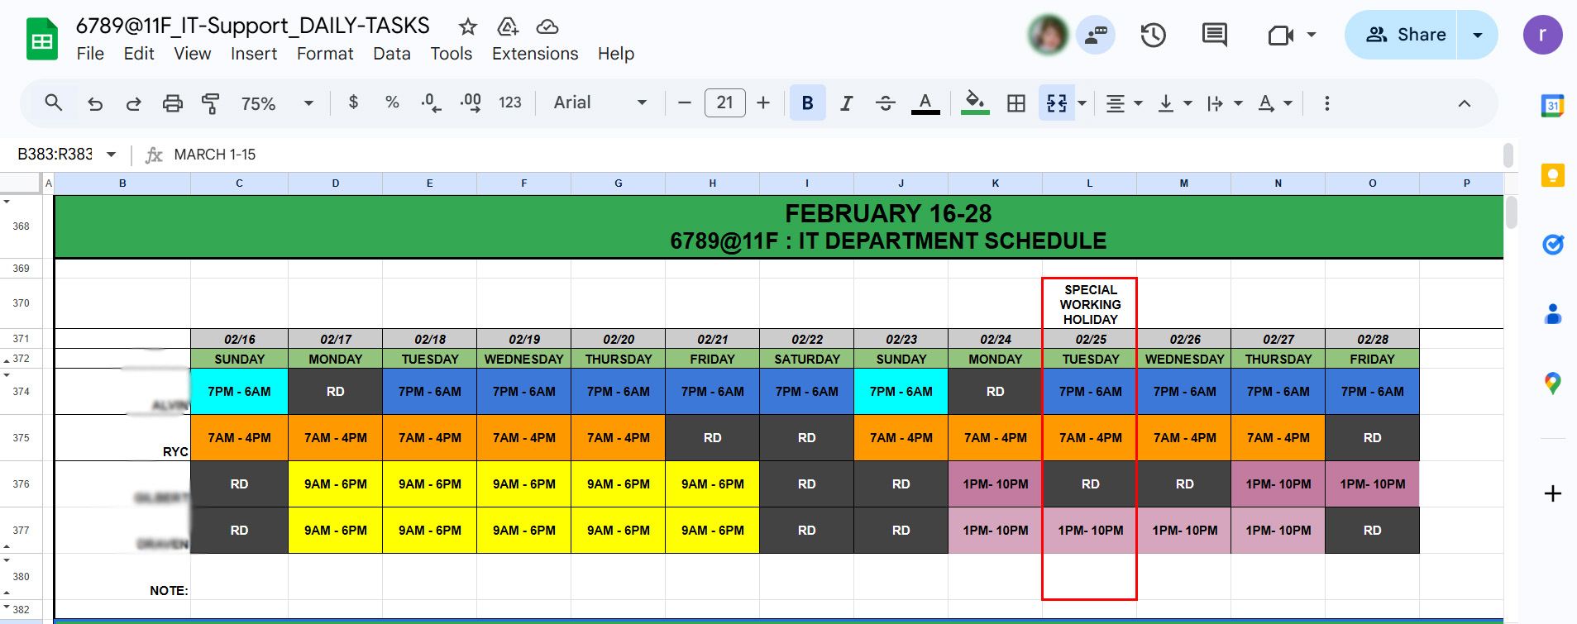Open the fill color picker
Viewport: 1577px width, 624px height.
point(975,103)
